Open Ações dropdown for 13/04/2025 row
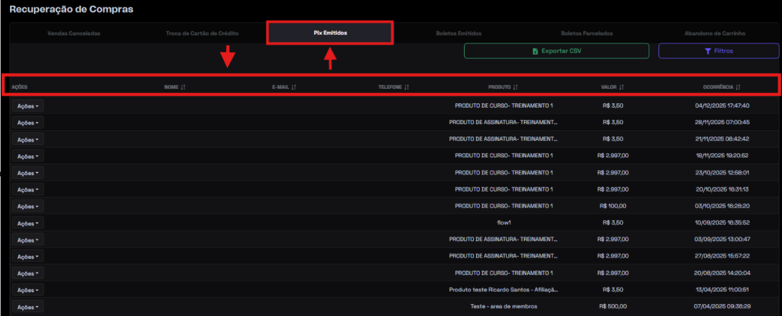The width and height of the screenshot is (782, 316). point(28,290)
